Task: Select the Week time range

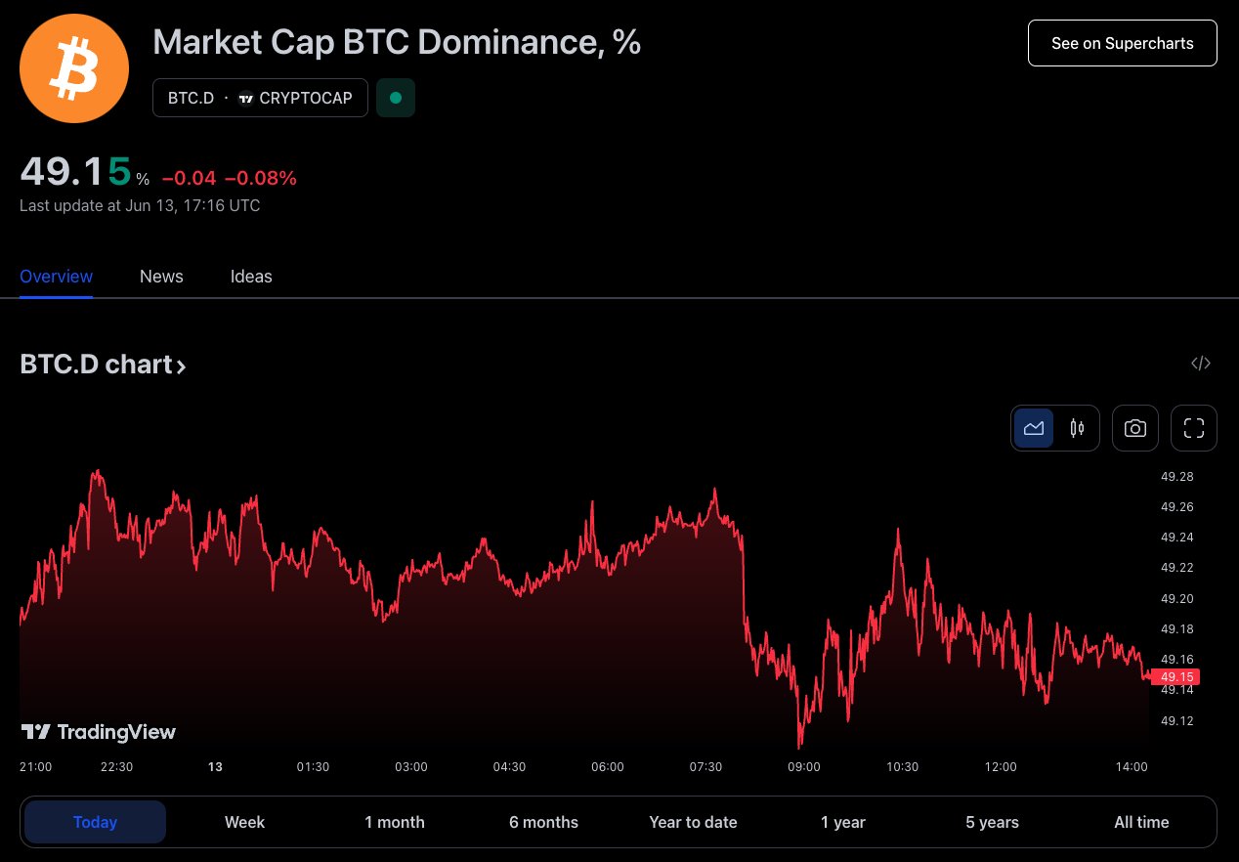Action: click(x=244, y=822)
